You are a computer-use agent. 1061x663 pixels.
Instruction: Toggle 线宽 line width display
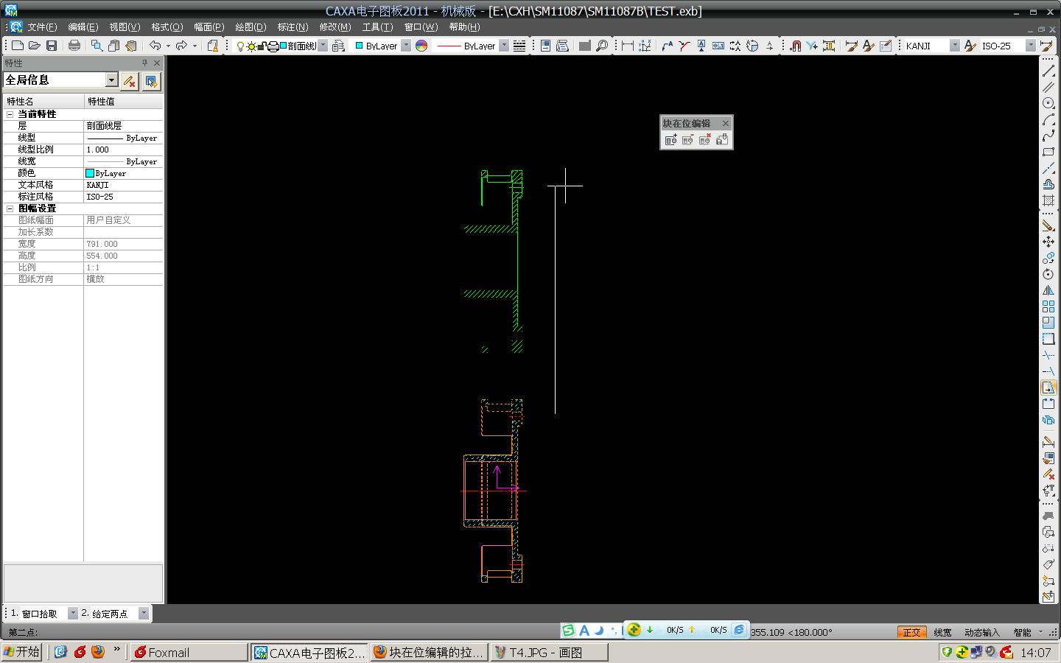[x=942, y=632]
